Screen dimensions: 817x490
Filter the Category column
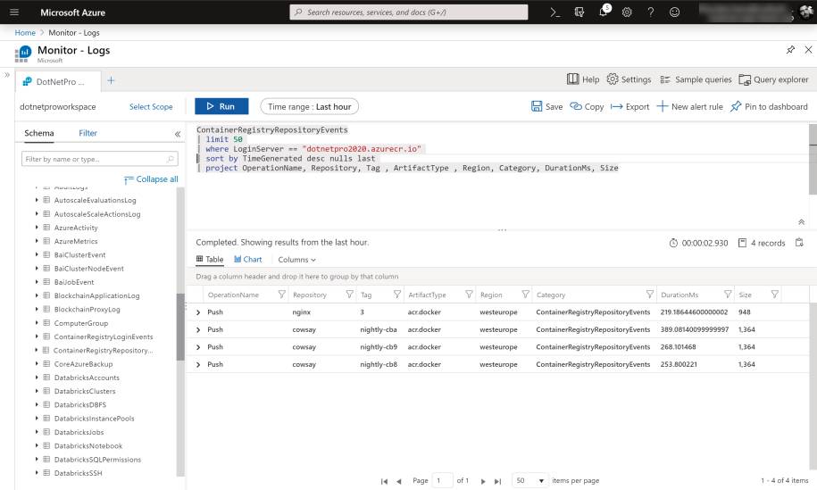click(x=650, y=295)
